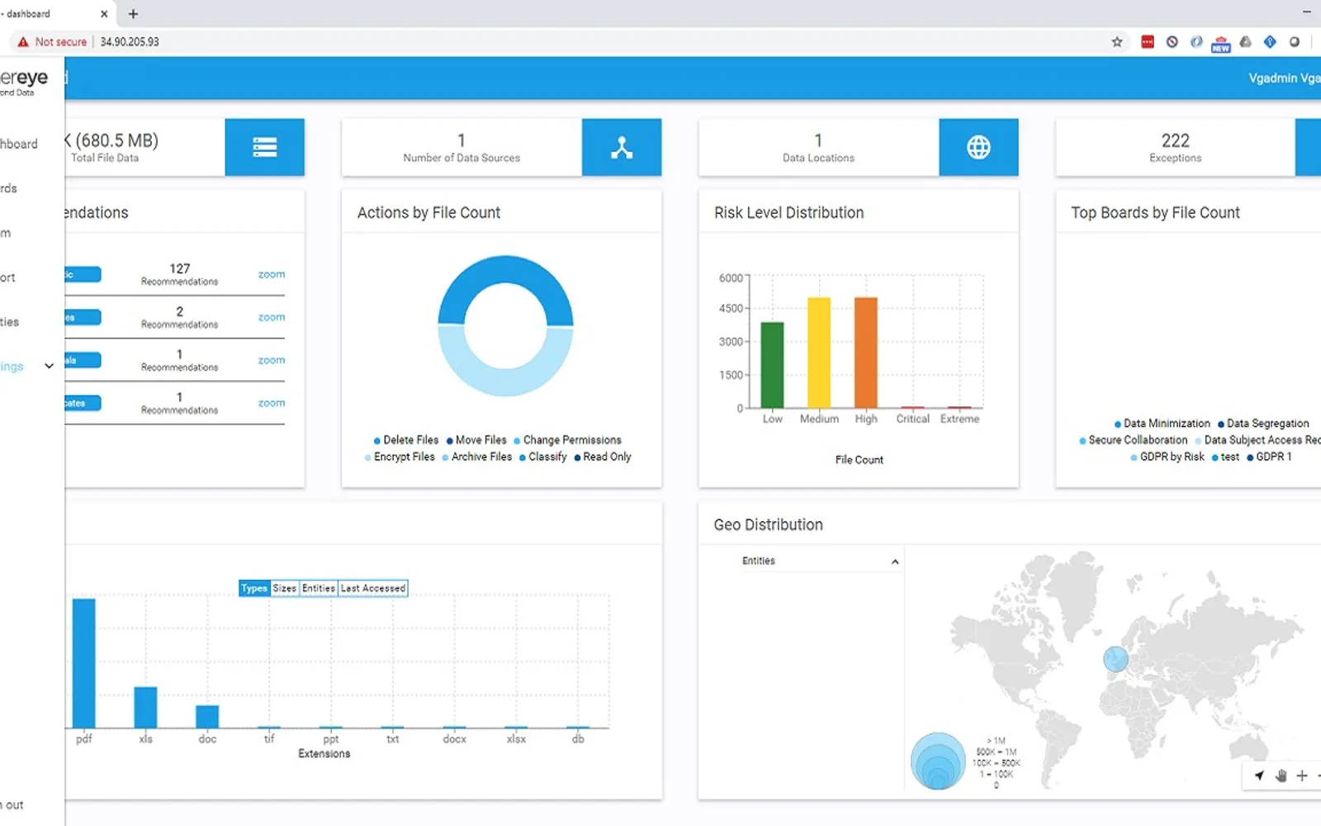Open a new browser tab
This screenshot has width=1321, height=826.
click(133, 14)
